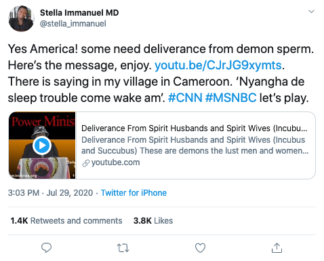Image resolution: width=324 pixels, height=261 pixels.
Task: Open the youtu.be/CJrJG9xymts link
Action: pos(218,65)
